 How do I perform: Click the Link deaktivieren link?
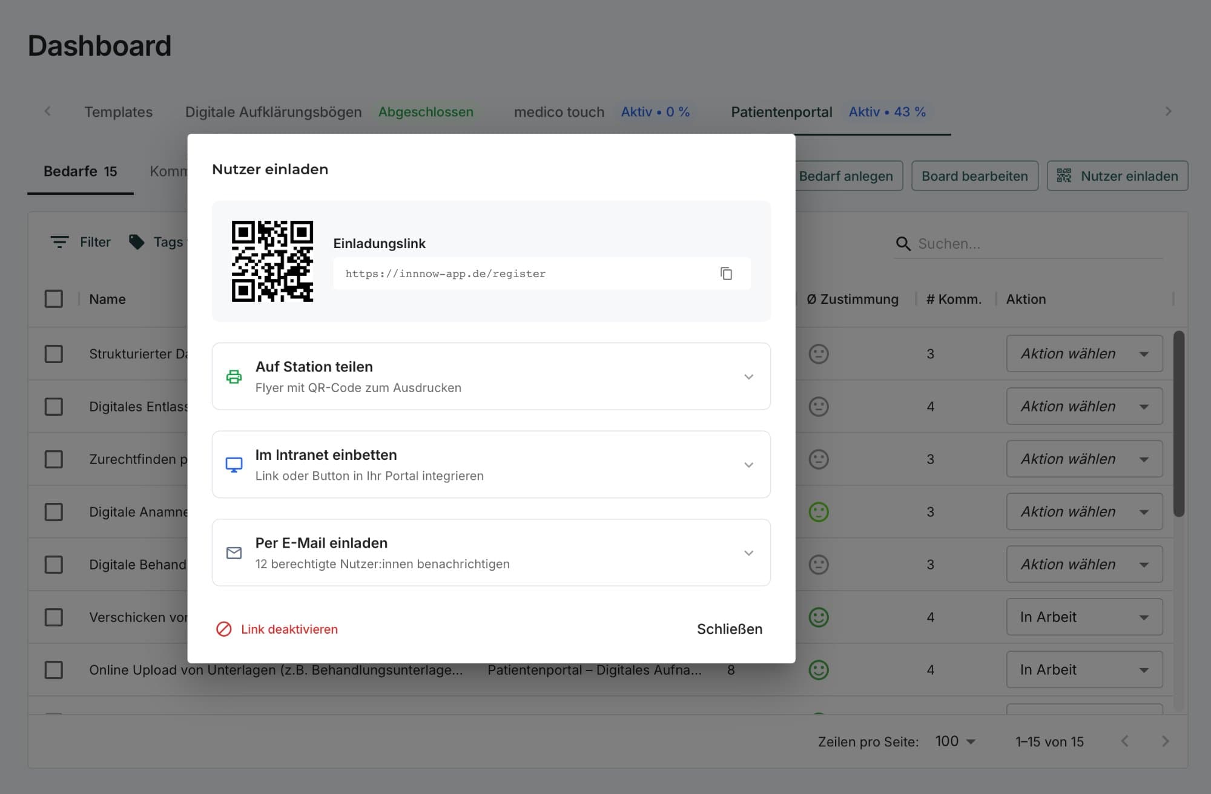tap(289, 629)
